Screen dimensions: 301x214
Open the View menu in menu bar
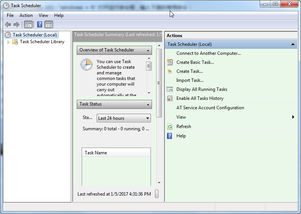pos(43,15)
